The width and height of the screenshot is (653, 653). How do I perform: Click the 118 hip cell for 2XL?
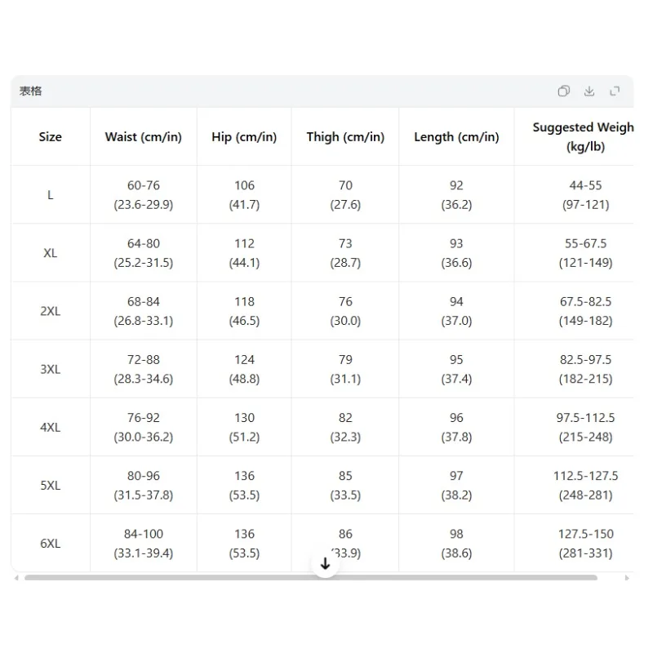coord(244,311)
